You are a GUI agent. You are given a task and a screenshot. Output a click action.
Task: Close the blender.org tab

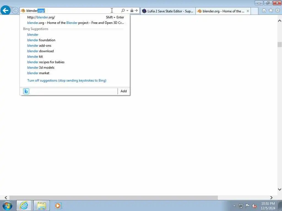[248, 11]
